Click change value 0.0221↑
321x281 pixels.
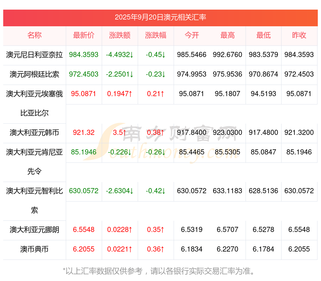[120, 249]
